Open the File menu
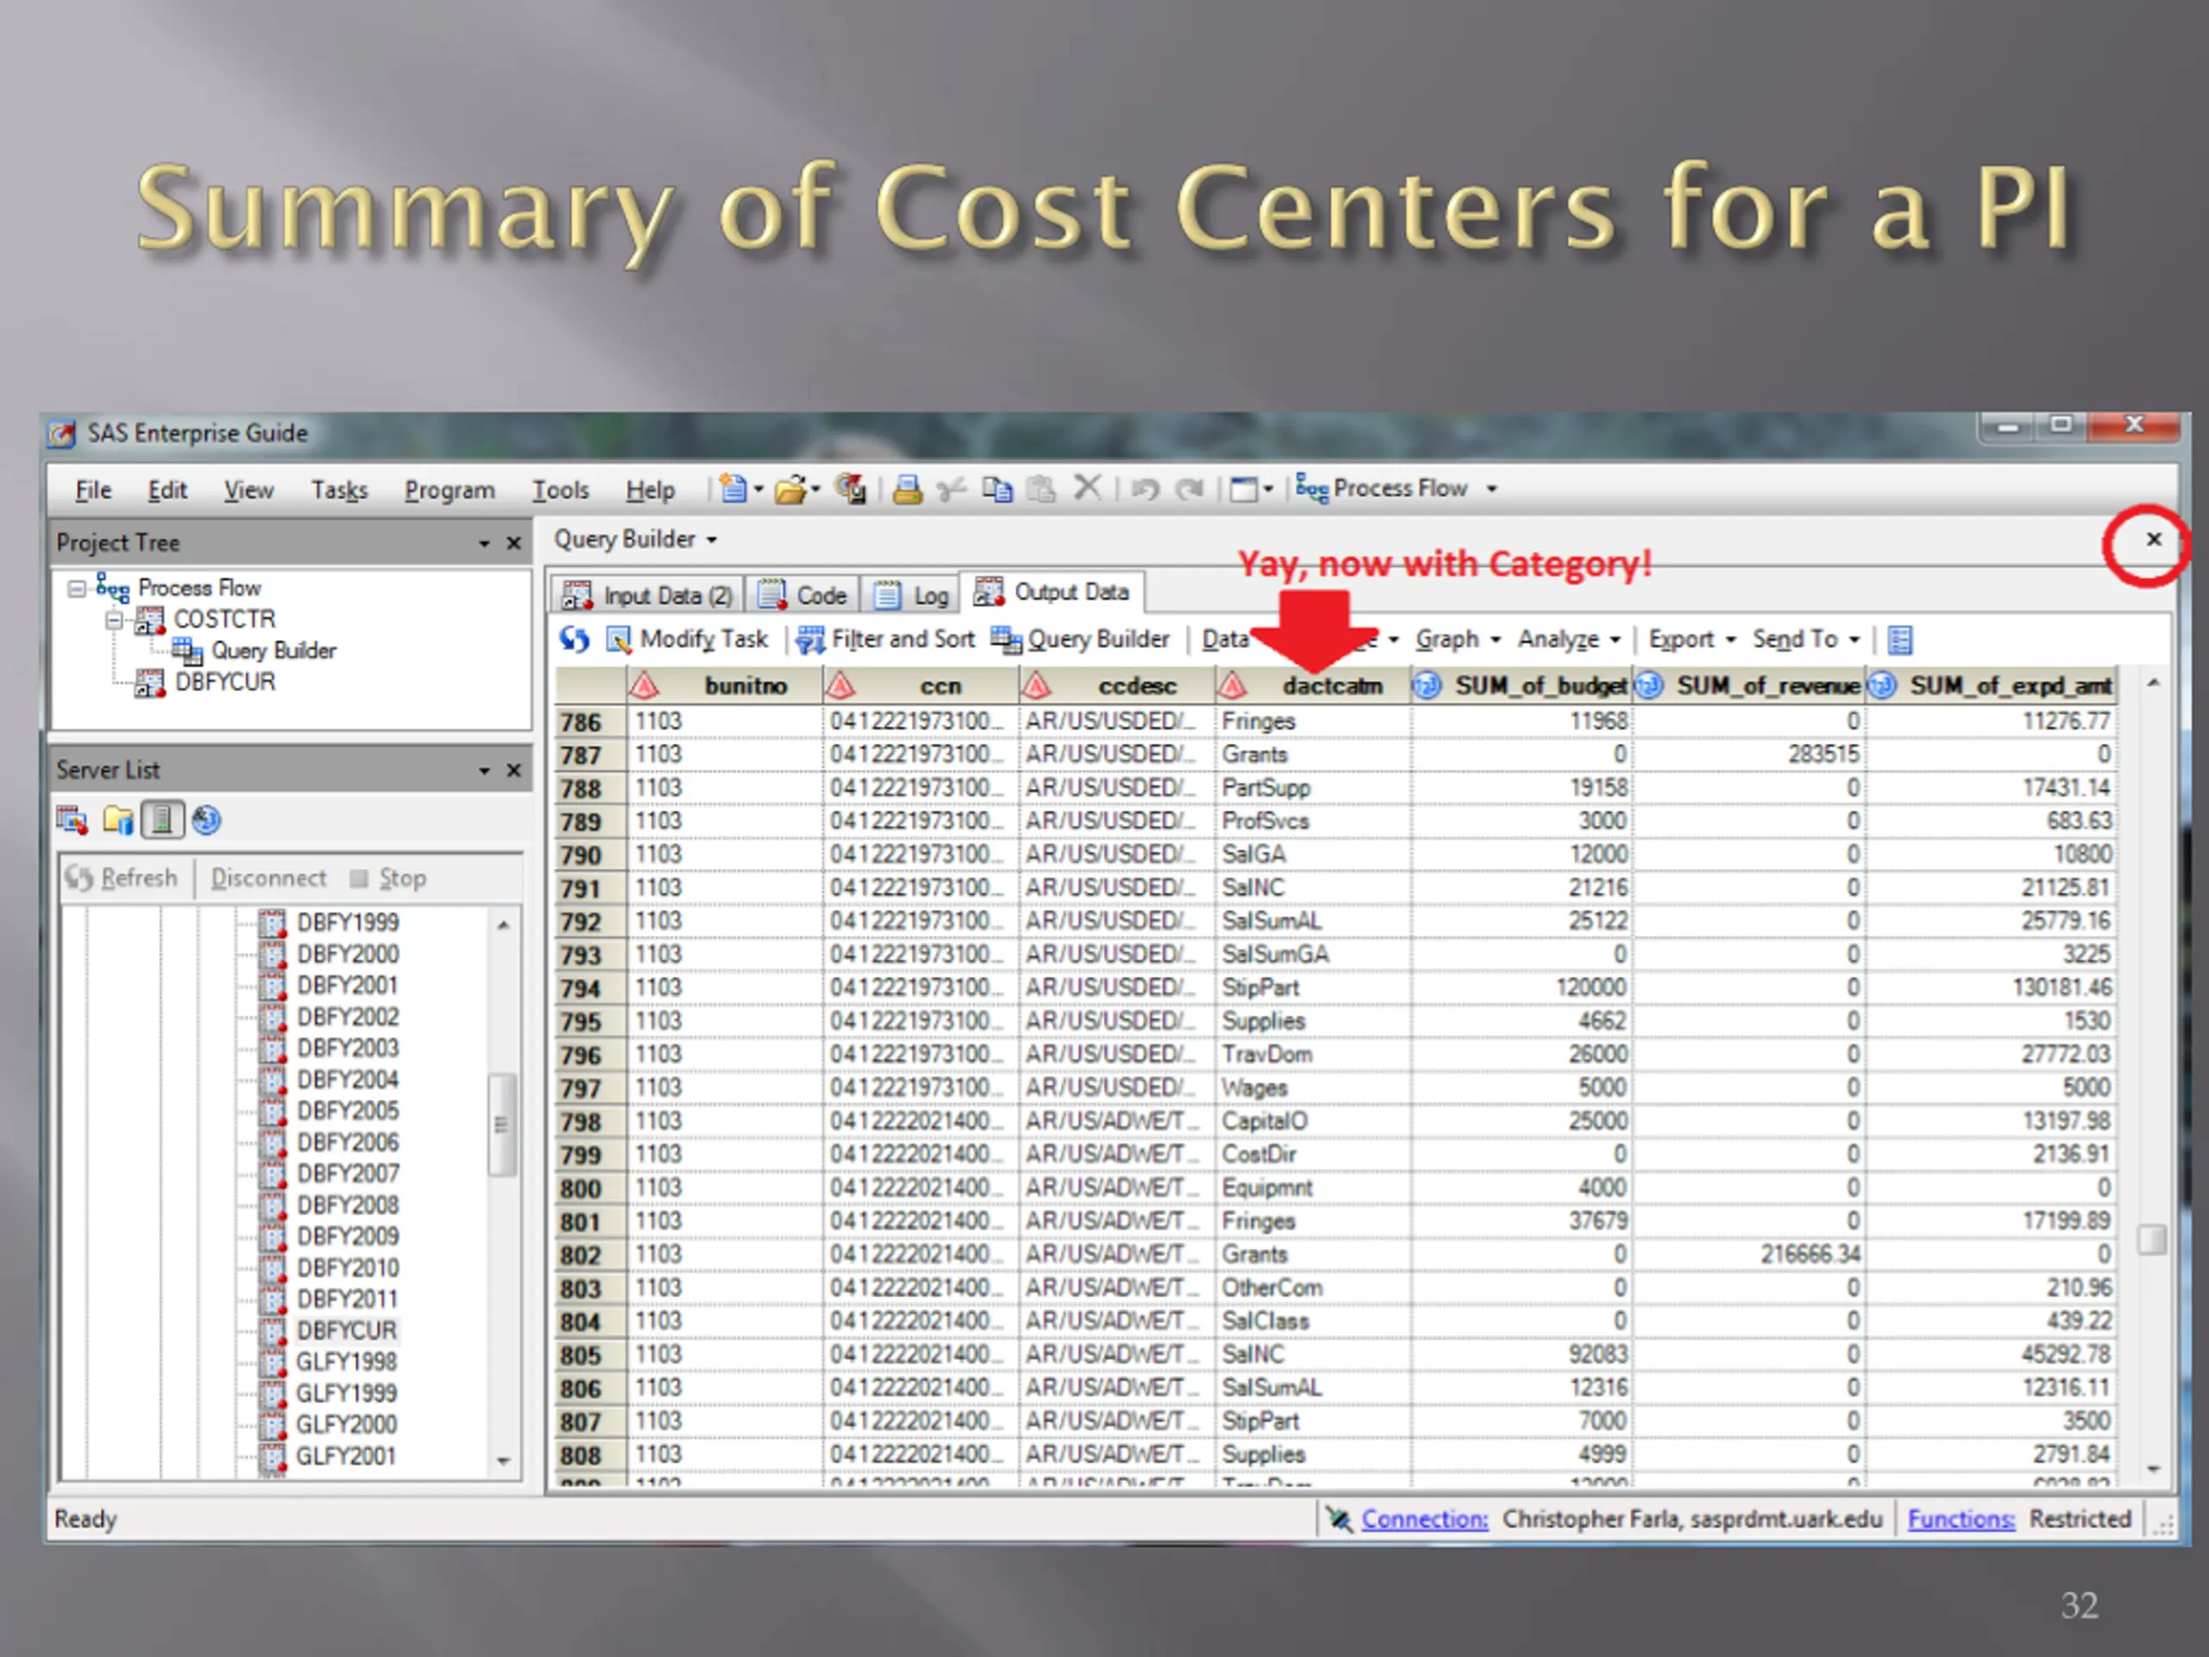The height and width of the screenshot is (1657, 2209). [x=93, y=490]
